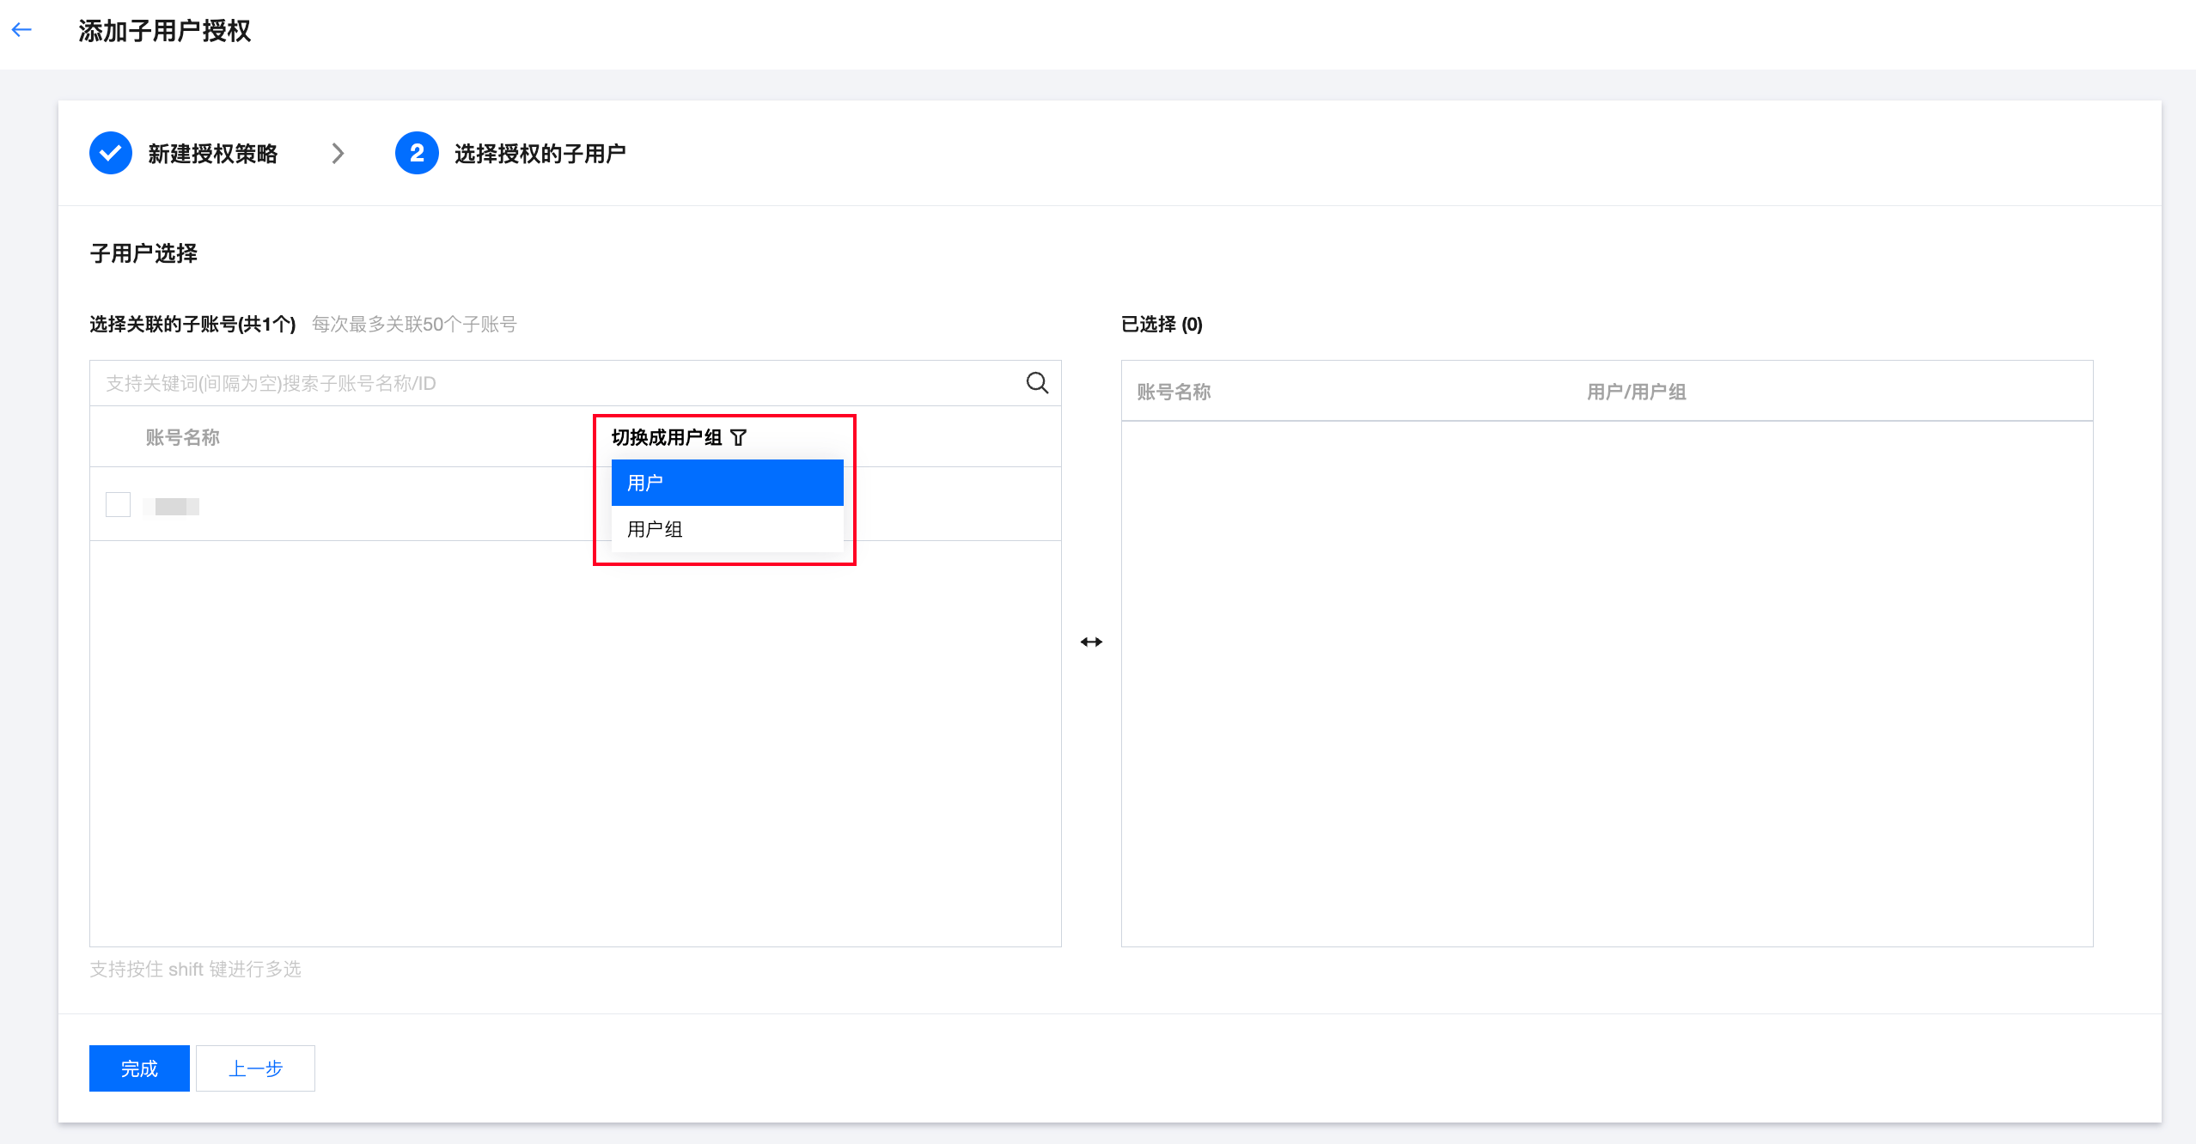The width and height of the screenshot is (2196, 1144).
Task: Click the 用户/用户组 column header
Action: click(1636, 392)
